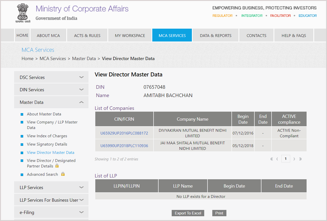Click JAI MAA SHITALA MUTUAL BENEFIT cell
327x221 pixels.
click(193, 146)
